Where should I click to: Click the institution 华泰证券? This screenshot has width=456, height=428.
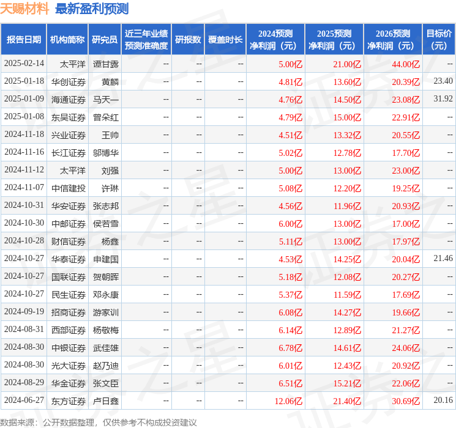tap(69, 259)
